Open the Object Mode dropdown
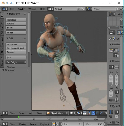This screenshot has height=126, width=124. coord(57,113)
